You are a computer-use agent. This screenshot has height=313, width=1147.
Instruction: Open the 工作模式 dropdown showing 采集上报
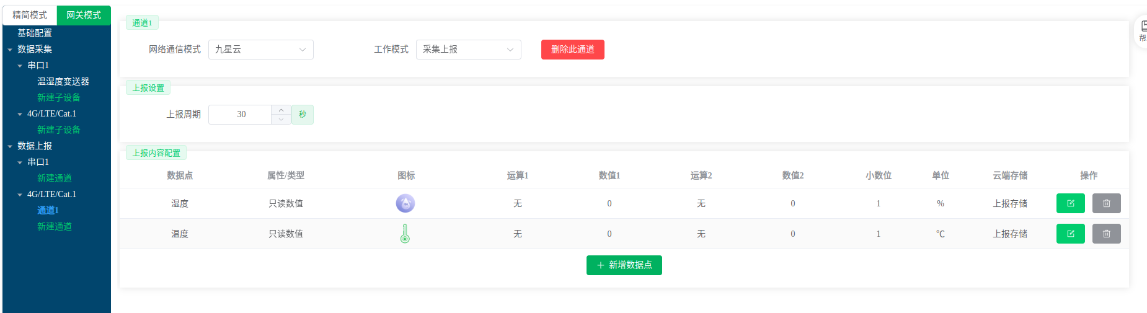469,50
